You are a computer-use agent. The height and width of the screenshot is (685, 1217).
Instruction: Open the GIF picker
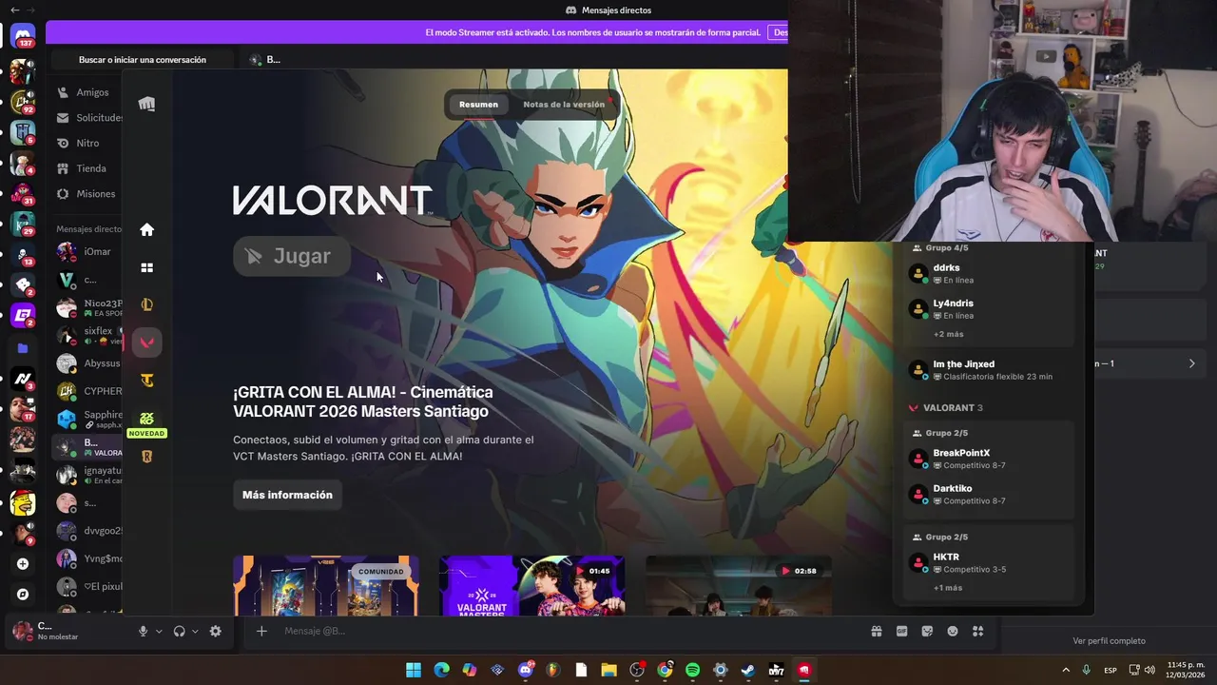[901, 631]
